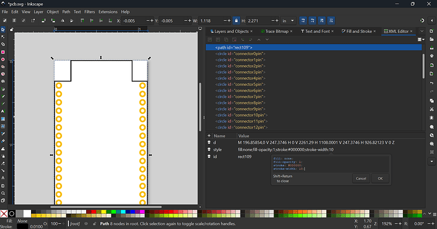Click the flip horizontal toolbar icon

click(x=63, y=21)
